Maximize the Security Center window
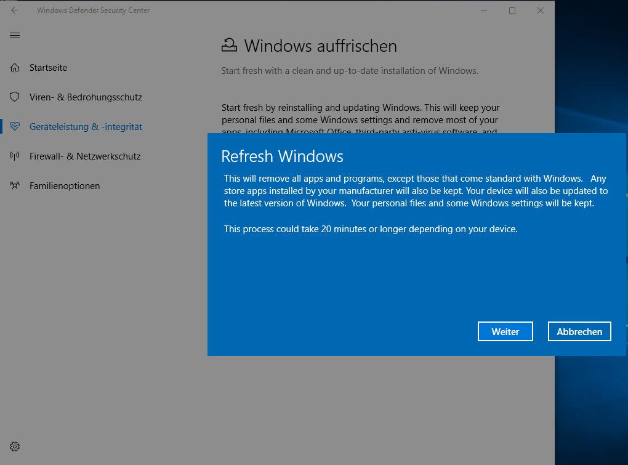The width and height of the screenshot is (628, 465). click(512, 11)
